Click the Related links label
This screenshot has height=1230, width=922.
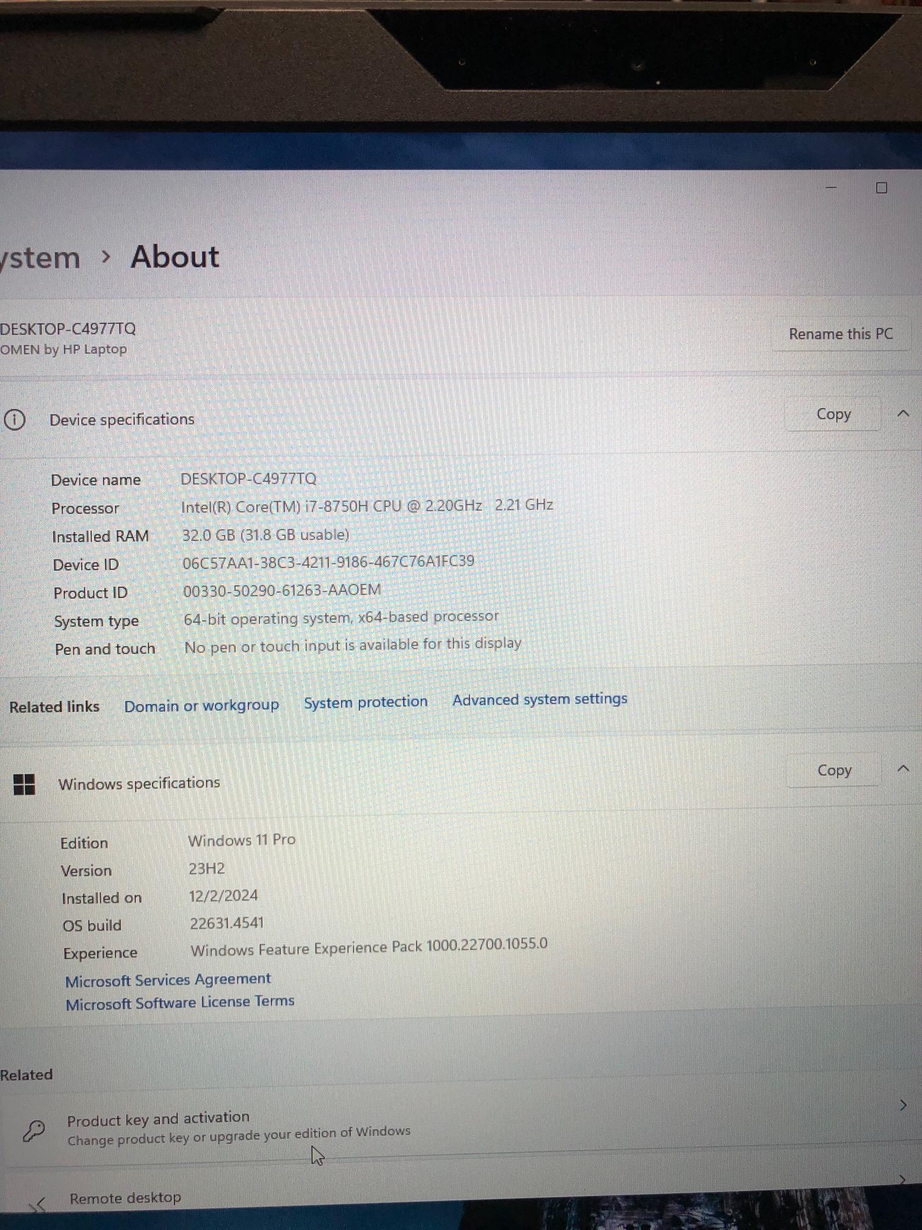pyautogui.click(x=54, y=707)
